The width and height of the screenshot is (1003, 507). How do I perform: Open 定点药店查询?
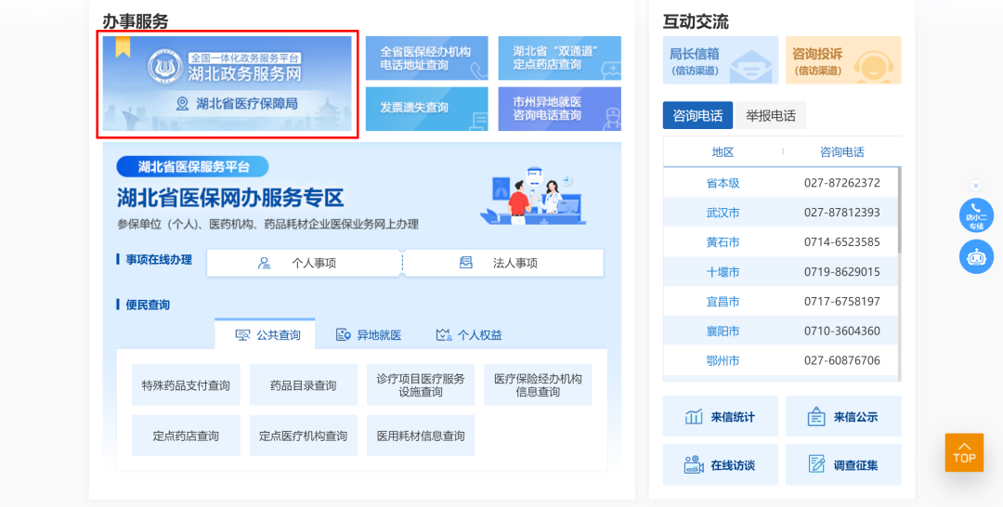click(x=186, y=435)
